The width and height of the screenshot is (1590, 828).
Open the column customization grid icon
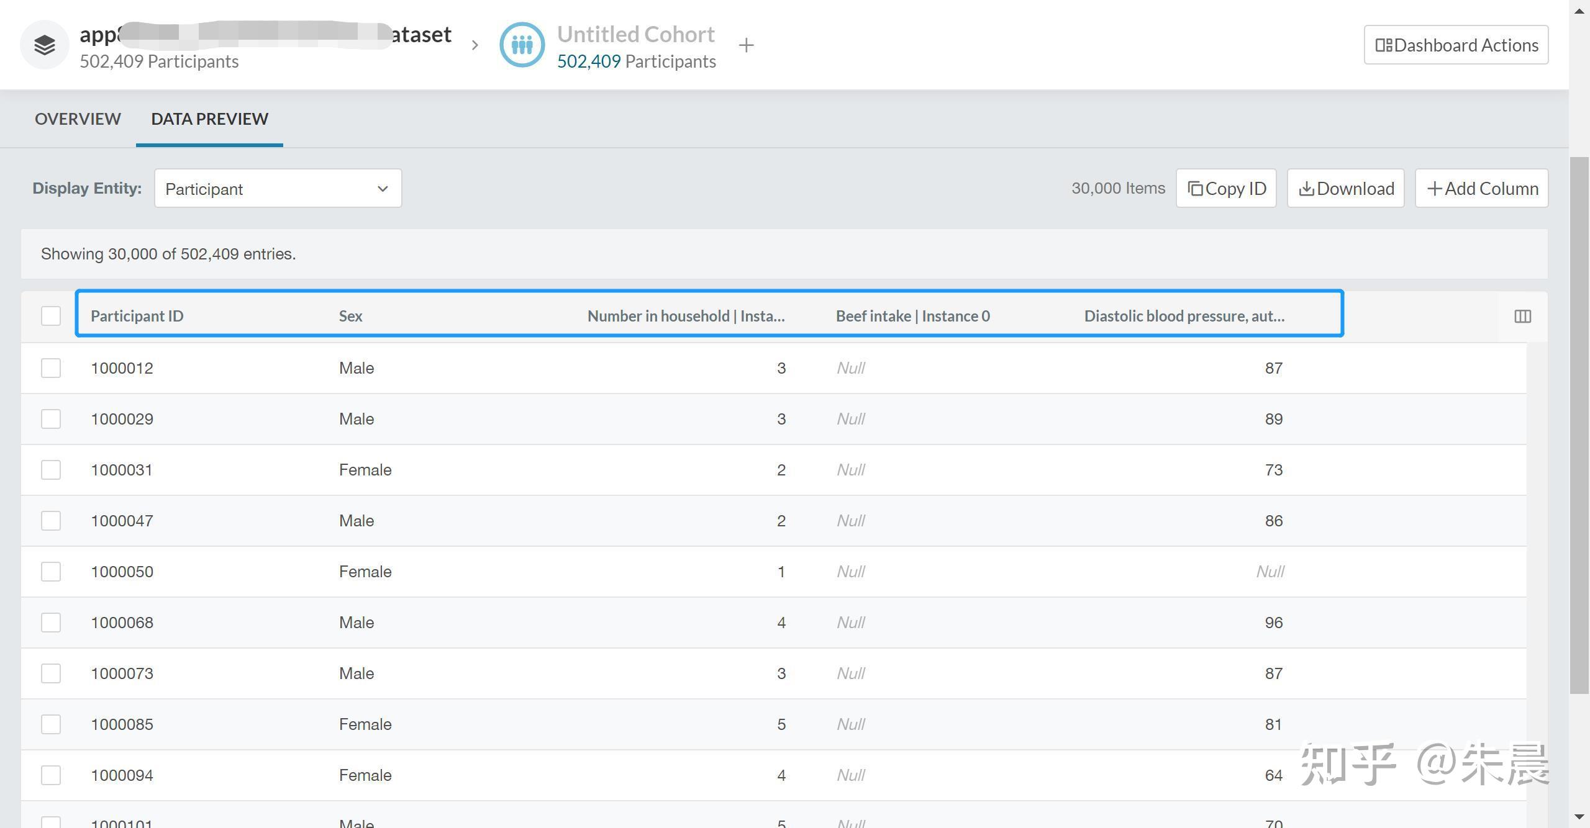point(1522,317)
